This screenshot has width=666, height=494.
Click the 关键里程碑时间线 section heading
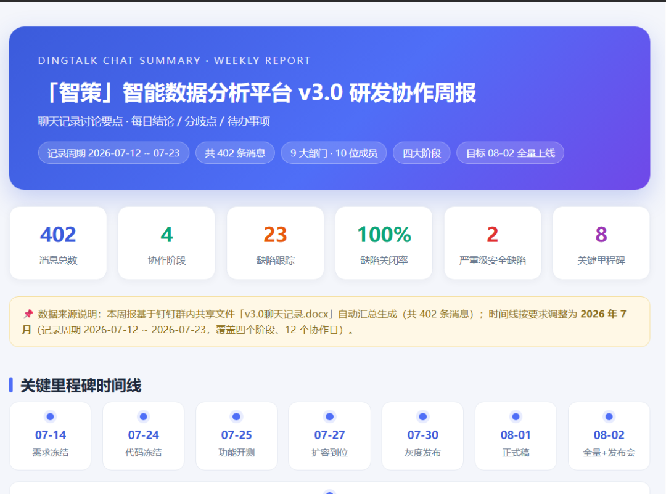tap(81, 386)
